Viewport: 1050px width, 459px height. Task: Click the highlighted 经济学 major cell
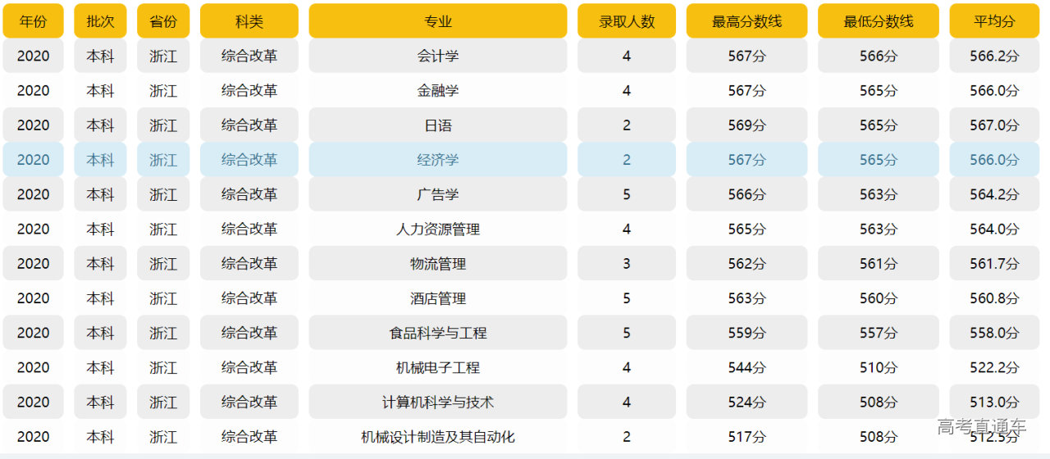pyautogui.click(x=438, y=160)
